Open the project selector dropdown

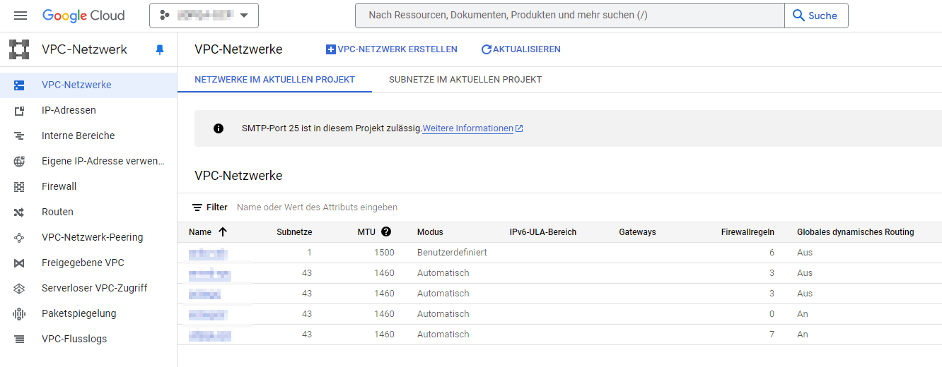coord(204,16)
